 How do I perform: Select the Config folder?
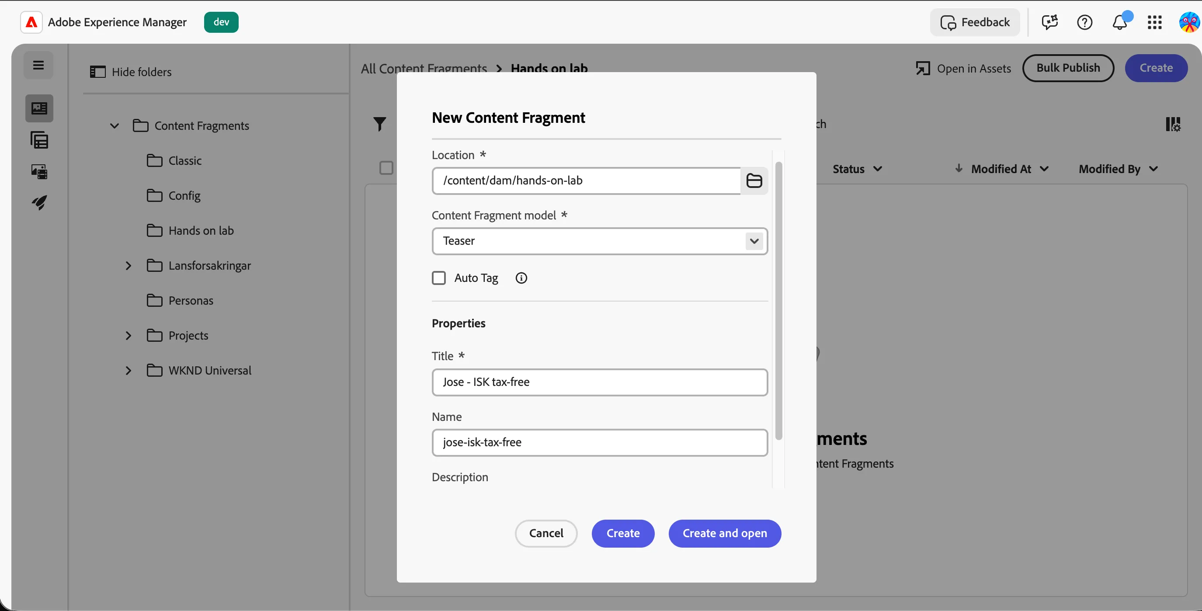tap(173, 196)
